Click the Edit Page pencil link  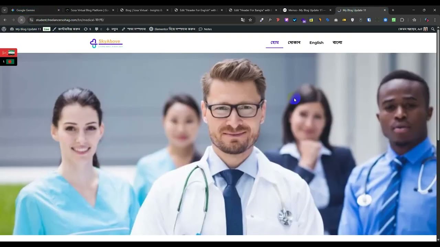pos(134,29)
